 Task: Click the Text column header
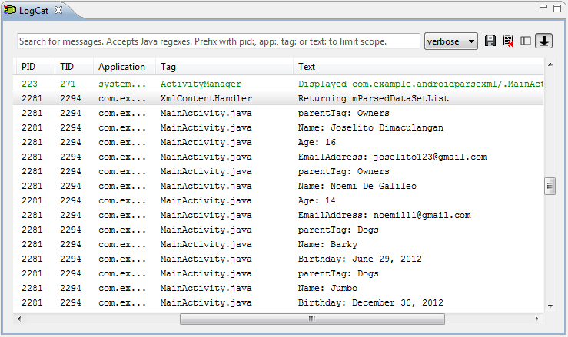(418, 67)
